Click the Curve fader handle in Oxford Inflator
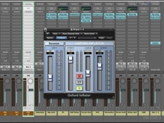 [88, 73]
